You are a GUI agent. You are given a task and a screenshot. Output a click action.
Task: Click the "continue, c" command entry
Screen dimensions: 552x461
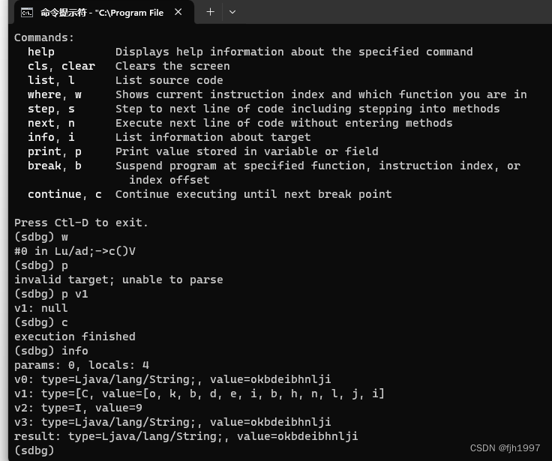tap(64, 194)
